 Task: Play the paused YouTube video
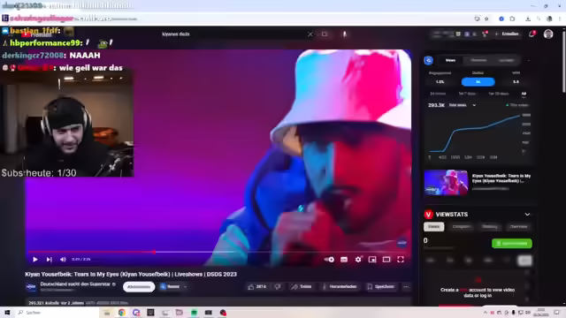(x=35, y=259)
